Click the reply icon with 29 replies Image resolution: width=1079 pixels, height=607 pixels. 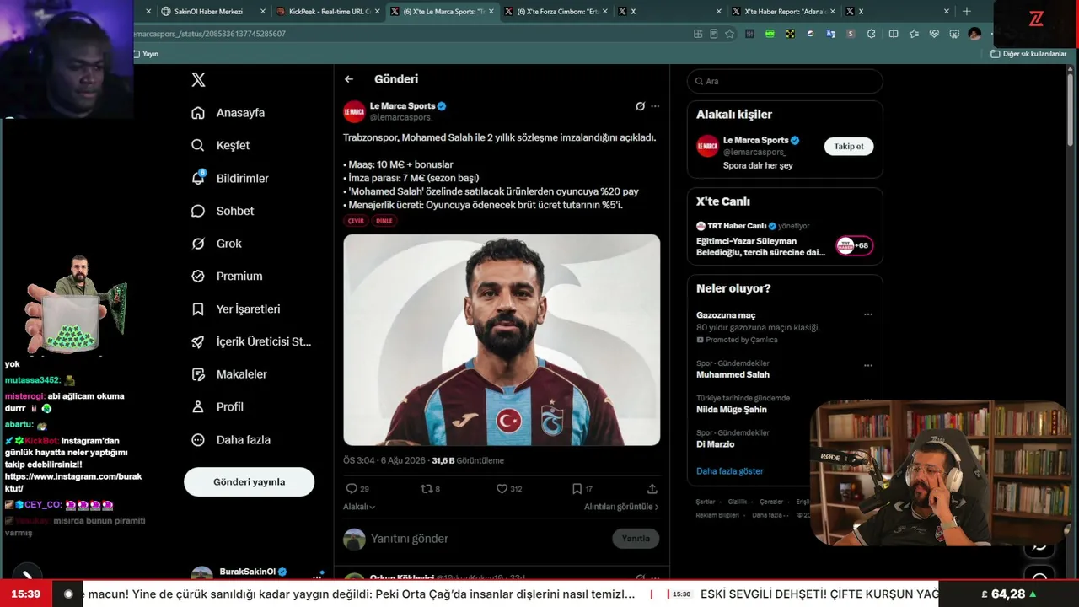point(352,488)
